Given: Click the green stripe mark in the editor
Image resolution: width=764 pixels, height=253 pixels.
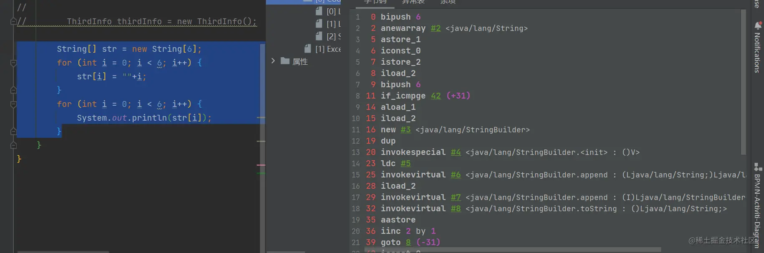Looking at the screenshot, I should point(261,173).
